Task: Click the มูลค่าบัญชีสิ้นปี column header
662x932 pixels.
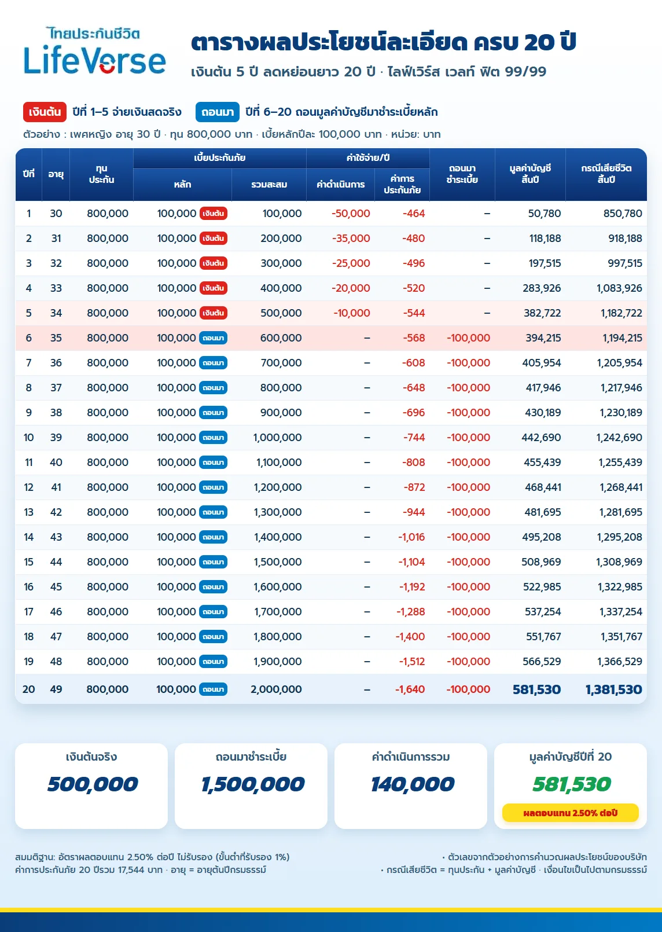Action: (x=530, y=174)
